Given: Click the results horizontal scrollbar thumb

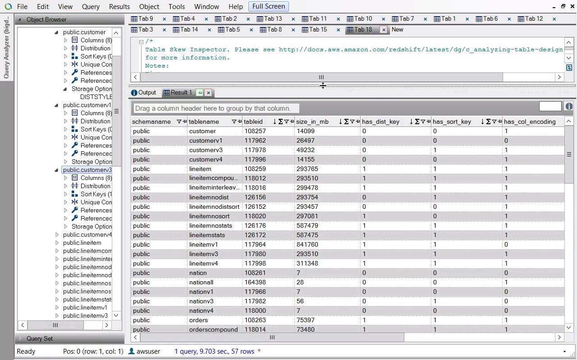Looking at the screenshot, I should (272, 337).
